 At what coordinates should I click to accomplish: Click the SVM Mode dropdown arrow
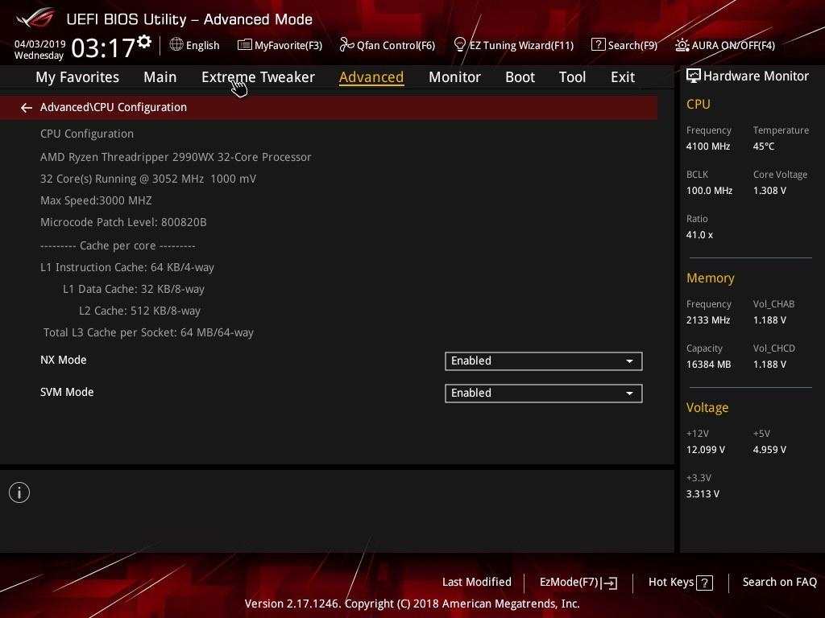click(629, 393)
